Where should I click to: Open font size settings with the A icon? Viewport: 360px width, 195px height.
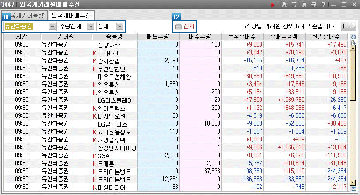[x=284, y=5]
